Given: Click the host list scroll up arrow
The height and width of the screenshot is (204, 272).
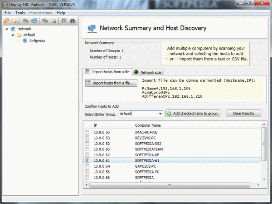Looking at the screenshot, I should [x=264, y=124].
